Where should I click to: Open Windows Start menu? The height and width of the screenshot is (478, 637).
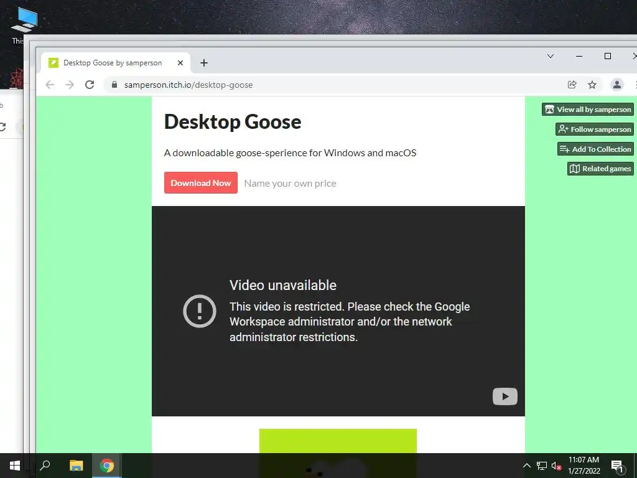point(15,466)
